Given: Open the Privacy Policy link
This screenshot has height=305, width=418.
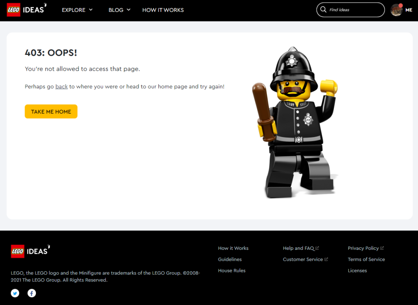Looking at the screenshot, I should tap(365, 248).
